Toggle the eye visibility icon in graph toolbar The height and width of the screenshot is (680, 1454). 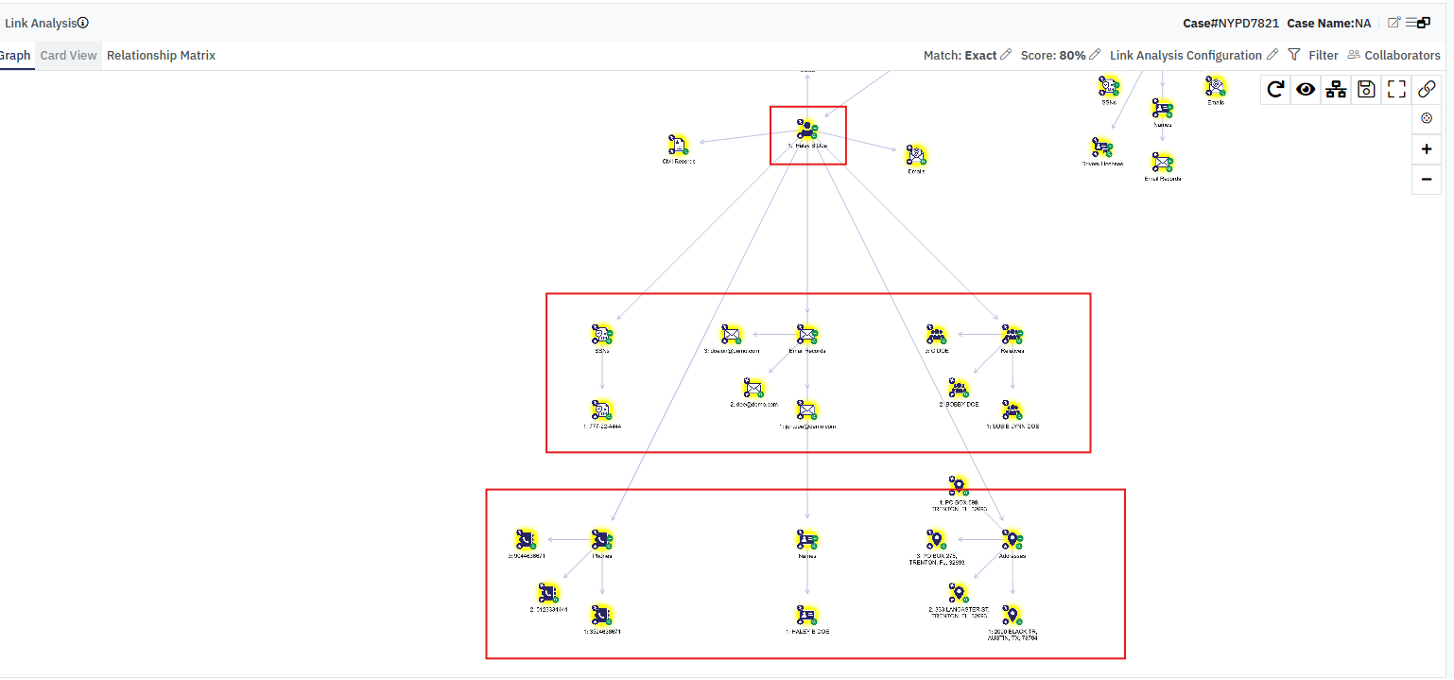(x=1306, y=89)
